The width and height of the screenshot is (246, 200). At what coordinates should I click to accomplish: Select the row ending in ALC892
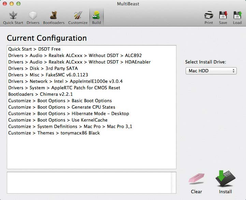pyautogui.click(x=91, y=55)
